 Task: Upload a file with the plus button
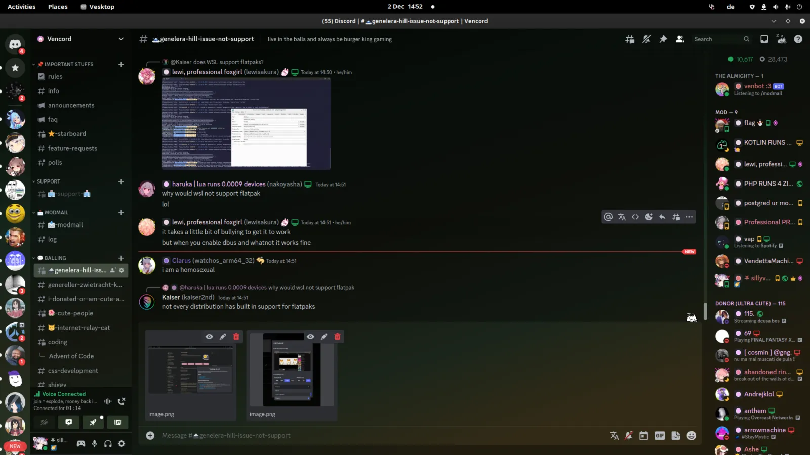click(150, 436)
